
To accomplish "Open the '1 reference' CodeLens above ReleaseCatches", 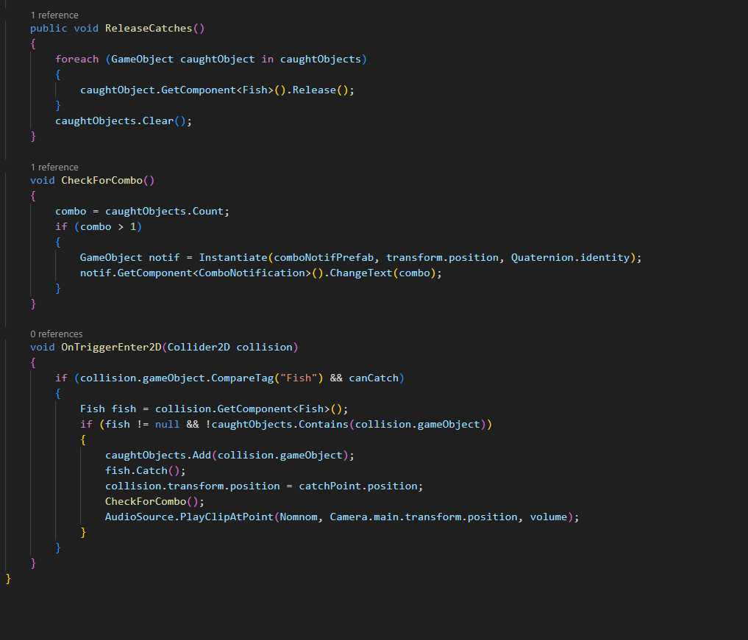I will pos(54,15).
